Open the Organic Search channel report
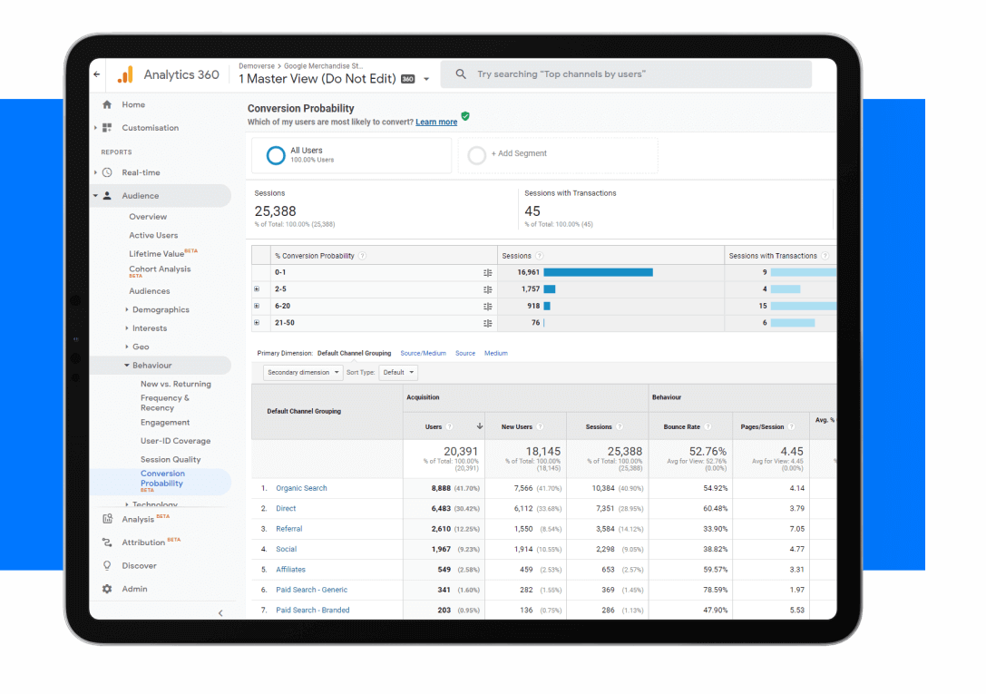The width and height of the screenshot is (986, 694). pos(301,487)
